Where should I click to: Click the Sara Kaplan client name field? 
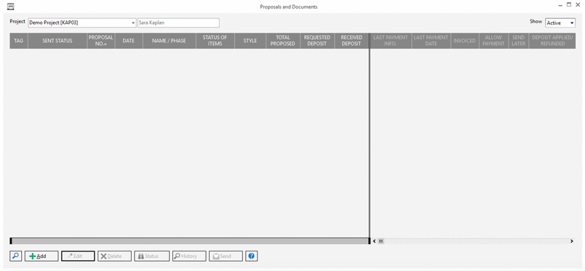[x=178, y=23]
